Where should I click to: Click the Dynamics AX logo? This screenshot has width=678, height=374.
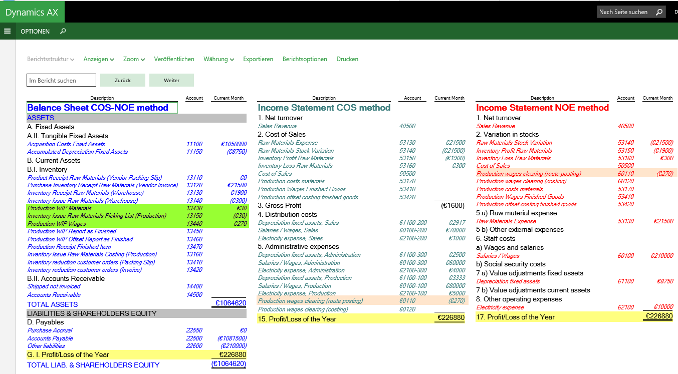click(x=32, y=13)
